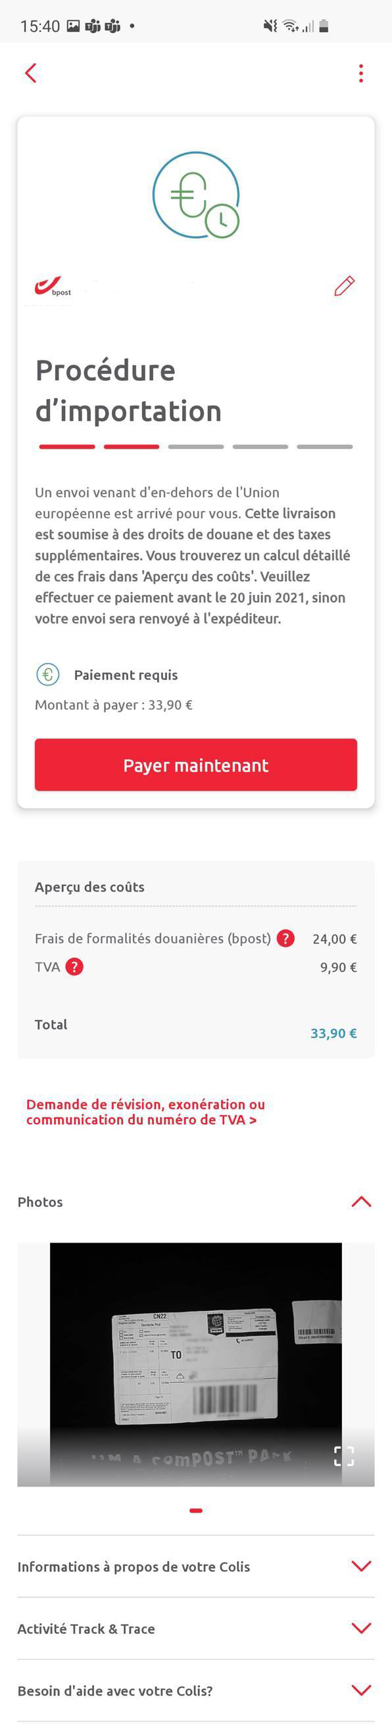The image size is (392, 1735).
Task: Open Demande de révision, exonération link
Action: (145, 1112)
